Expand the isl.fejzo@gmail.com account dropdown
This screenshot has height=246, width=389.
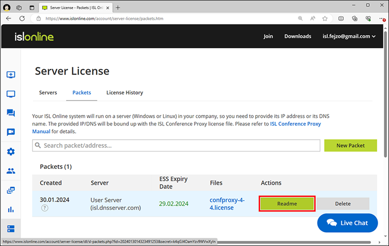349,36
